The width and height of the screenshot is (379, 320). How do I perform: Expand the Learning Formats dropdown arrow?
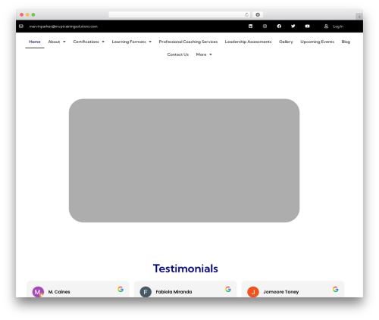150,42
